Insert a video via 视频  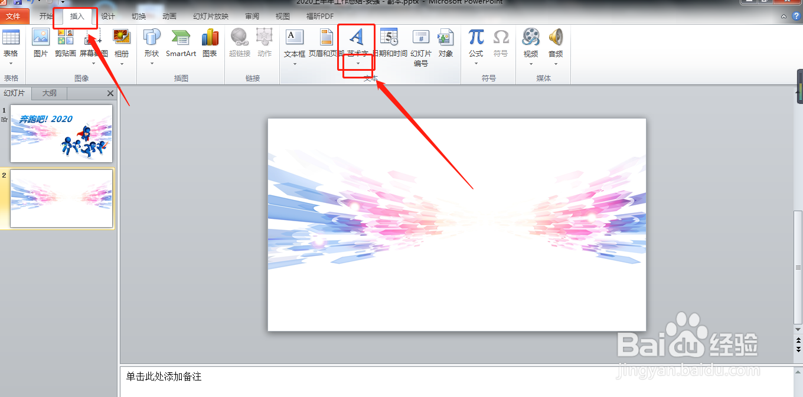point(531,37)
